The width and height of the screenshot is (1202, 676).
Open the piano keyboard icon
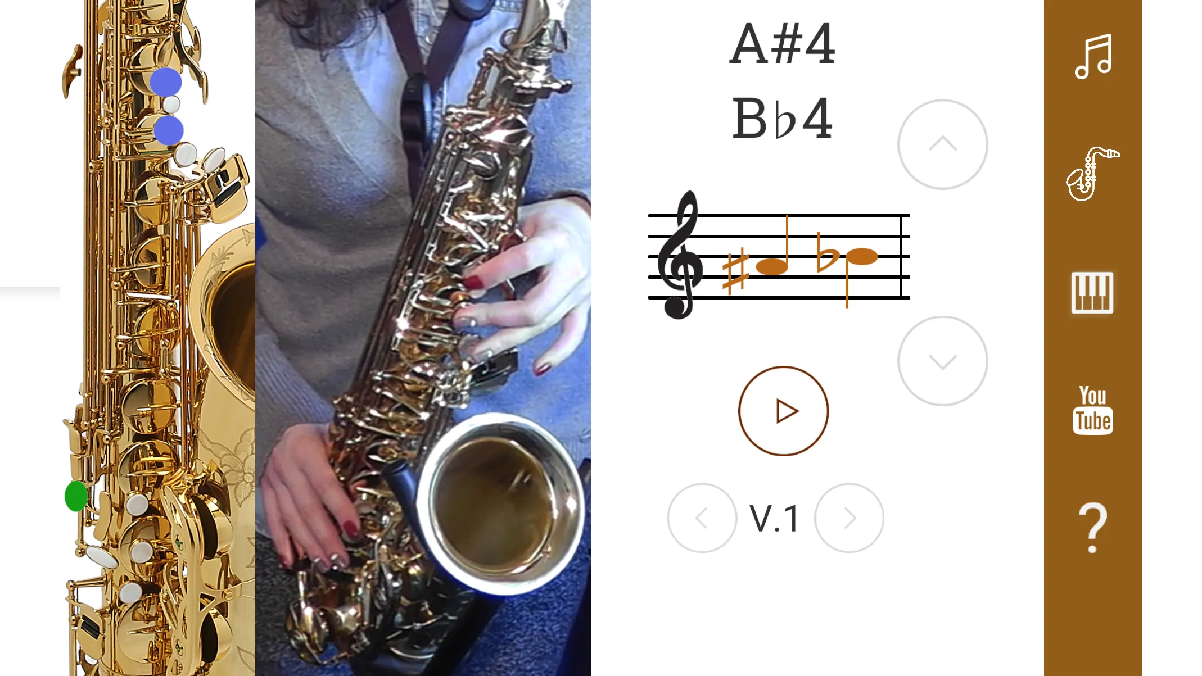pyautogui.click(x=1091, y=293)
